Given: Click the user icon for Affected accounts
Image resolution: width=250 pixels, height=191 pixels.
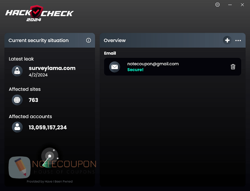Looking at the screenshot, I should tap(17, 127).
